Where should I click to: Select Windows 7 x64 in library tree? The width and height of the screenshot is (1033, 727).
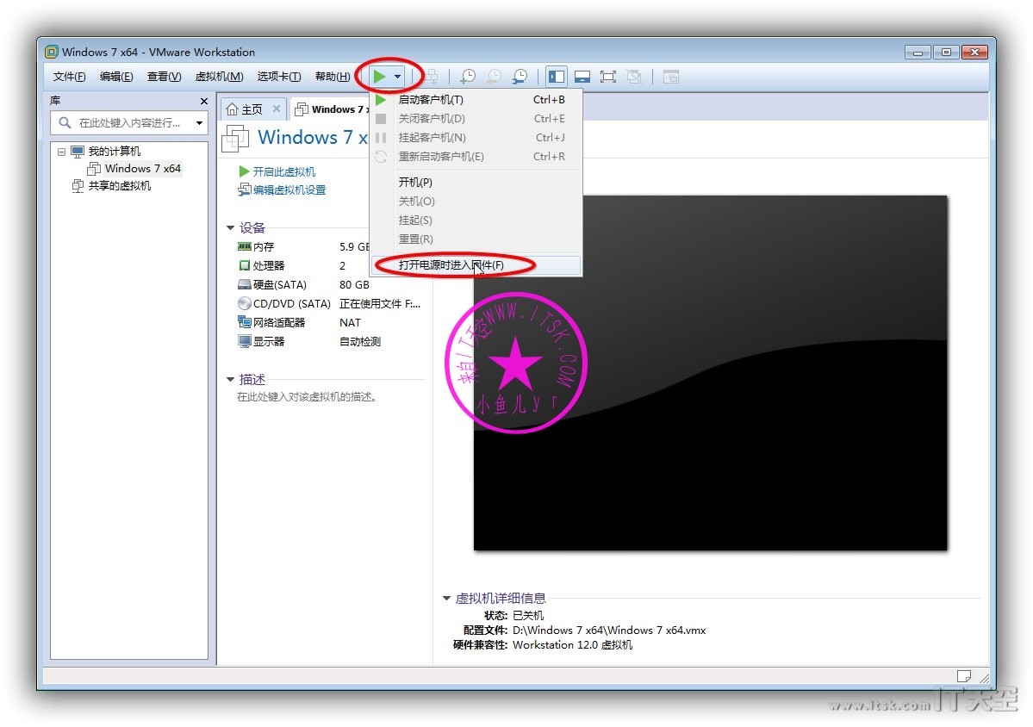click(142, 169)
